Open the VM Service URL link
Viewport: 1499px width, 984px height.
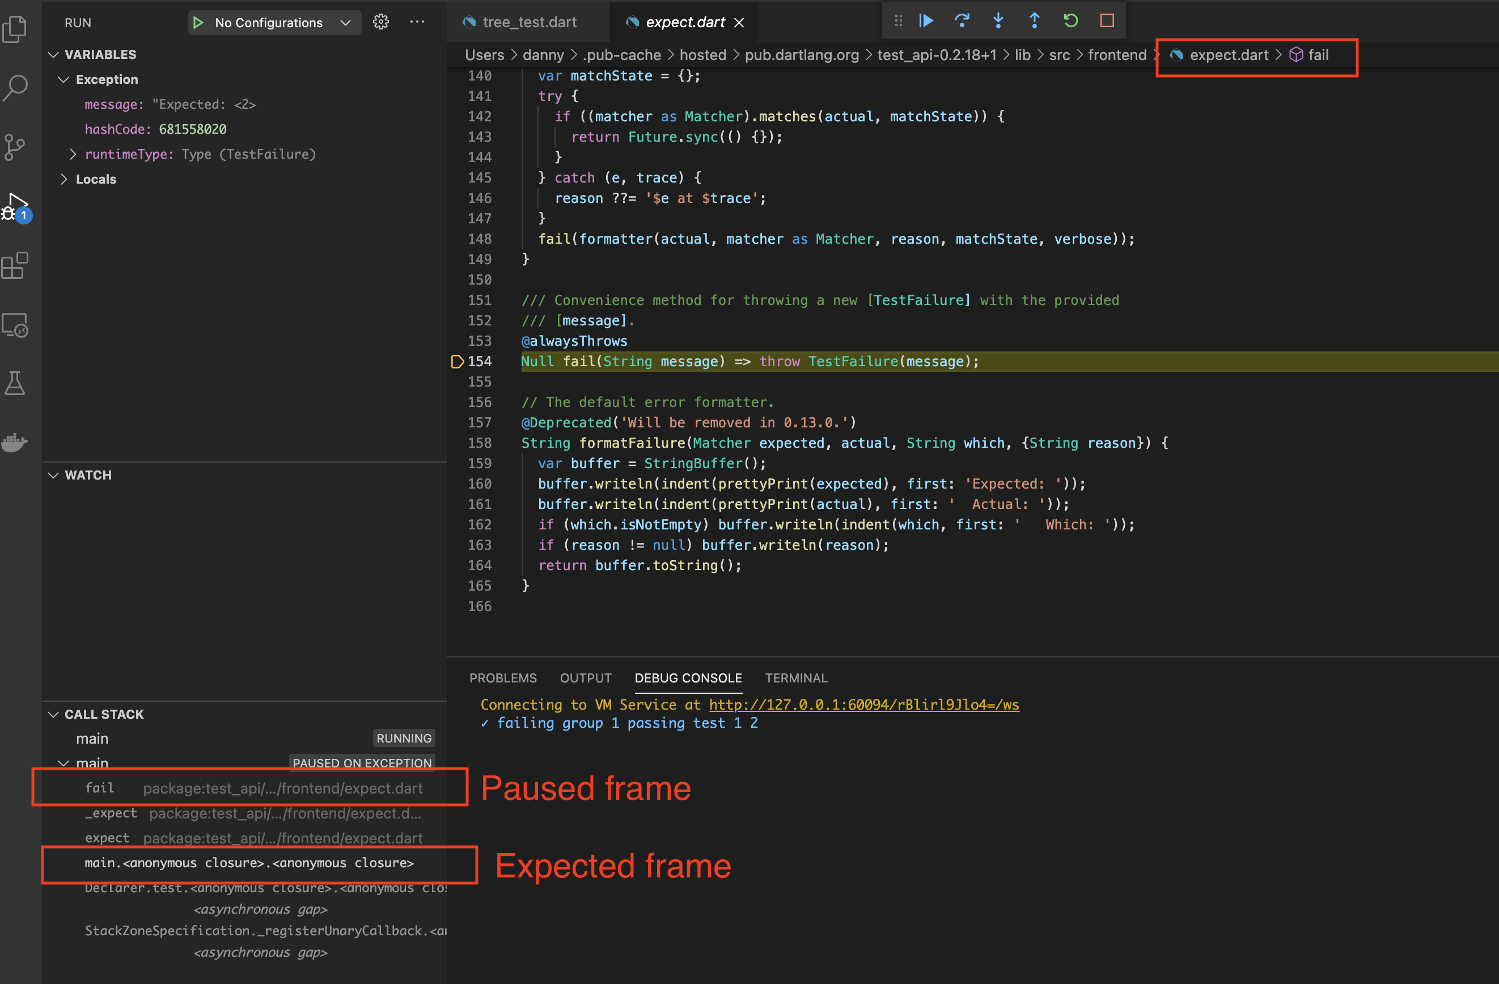coord(864,705)
